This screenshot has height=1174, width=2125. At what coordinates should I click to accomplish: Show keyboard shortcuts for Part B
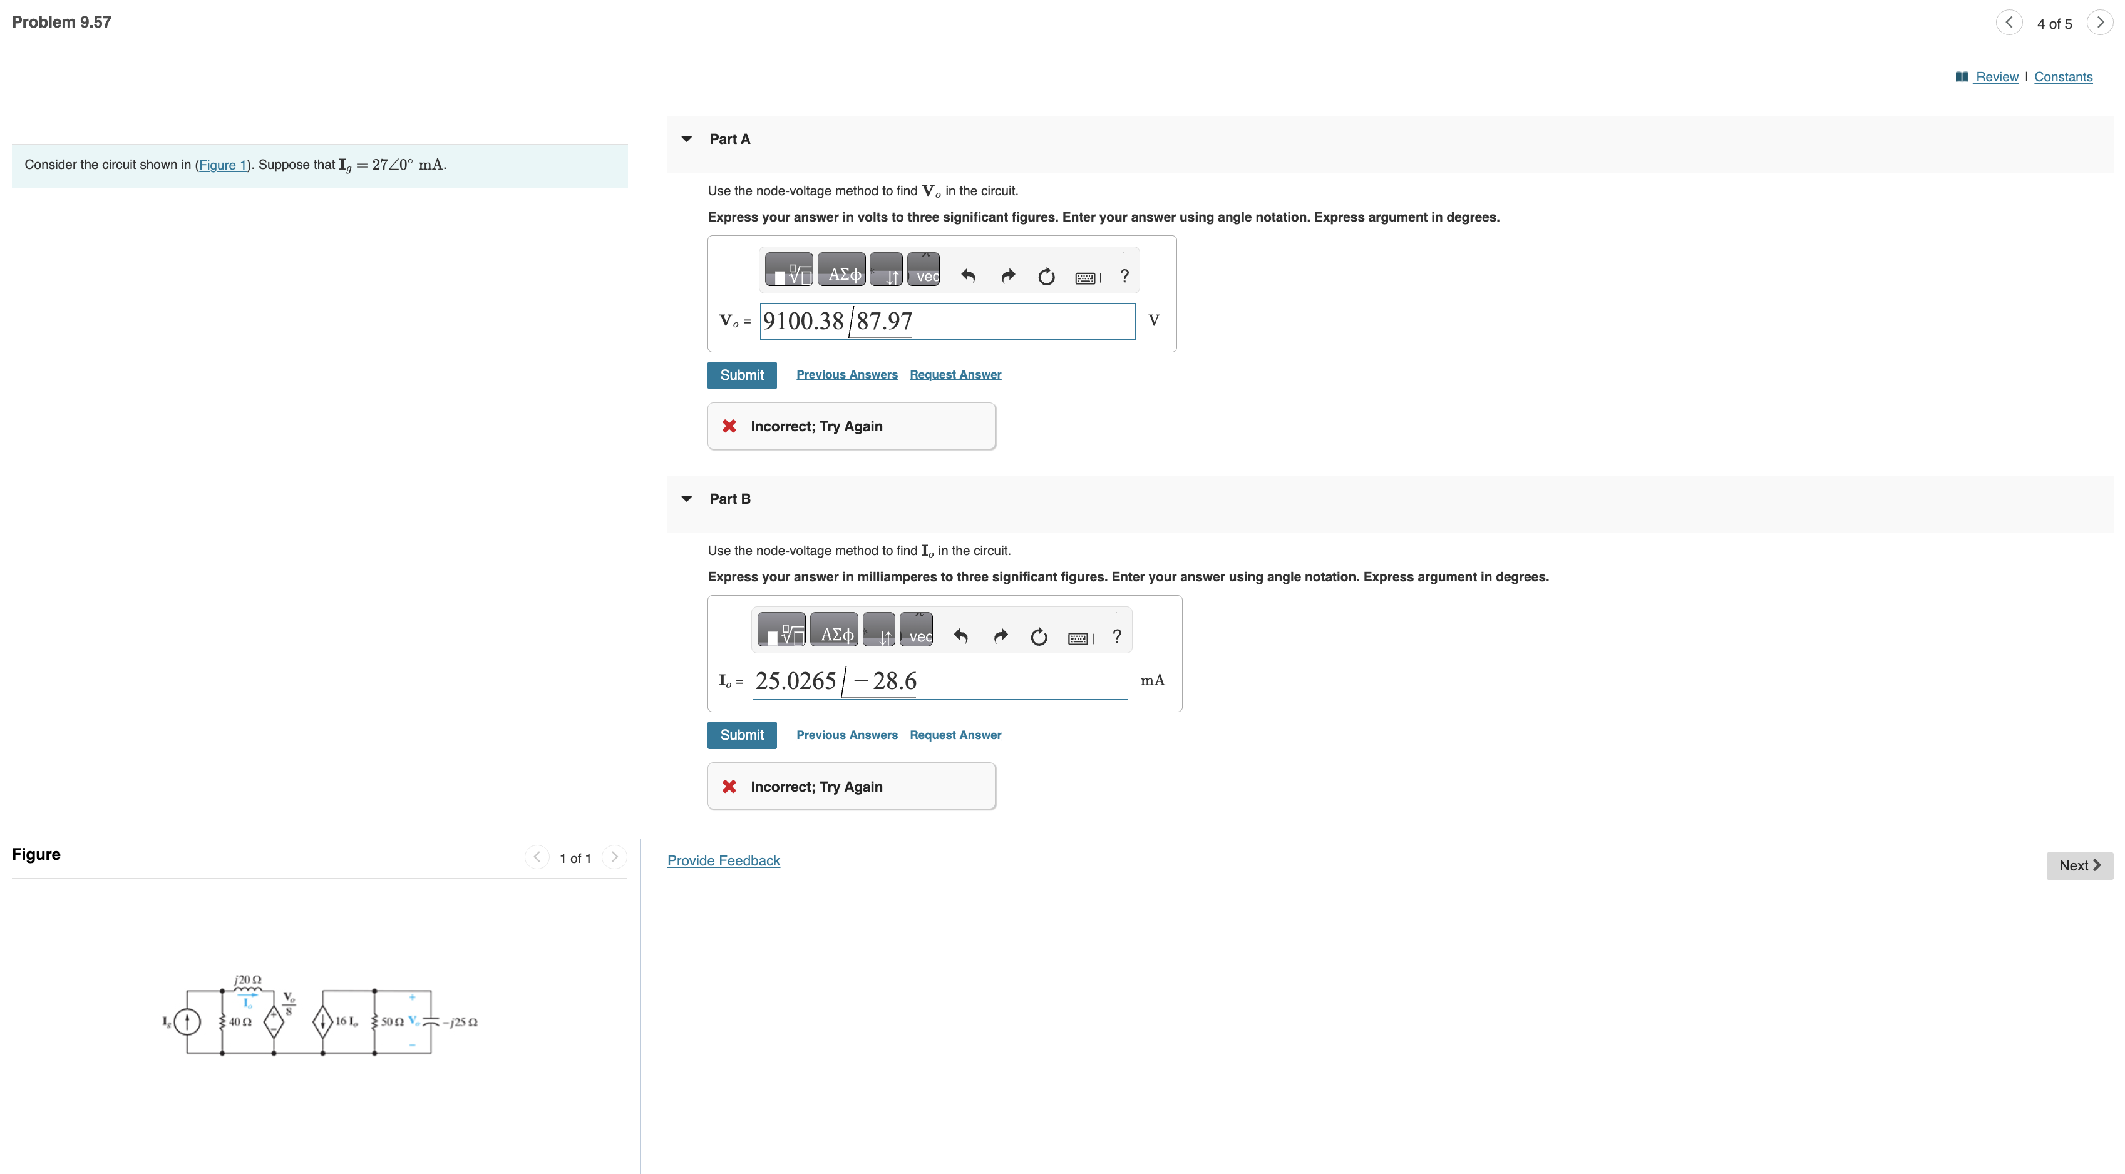click(1080, 637)
